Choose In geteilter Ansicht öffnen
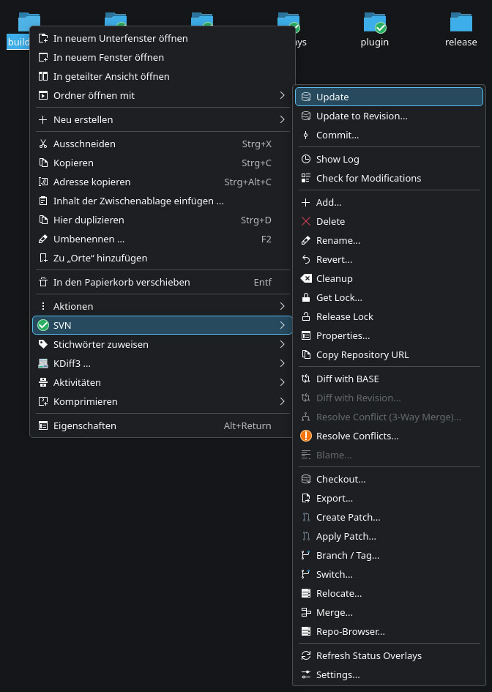The height and width of the screenshot is (692, 492). 162,76
